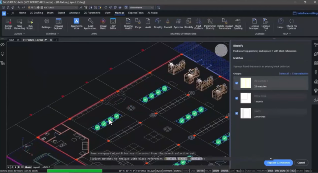Click the Replace 23 matches button

click(278, 163)
